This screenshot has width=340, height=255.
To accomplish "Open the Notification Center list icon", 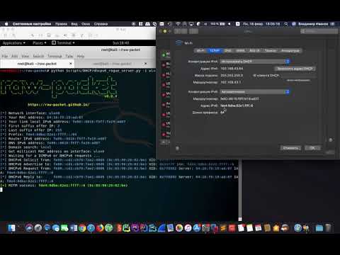I will pyautogui.click(x=332, y=24).
